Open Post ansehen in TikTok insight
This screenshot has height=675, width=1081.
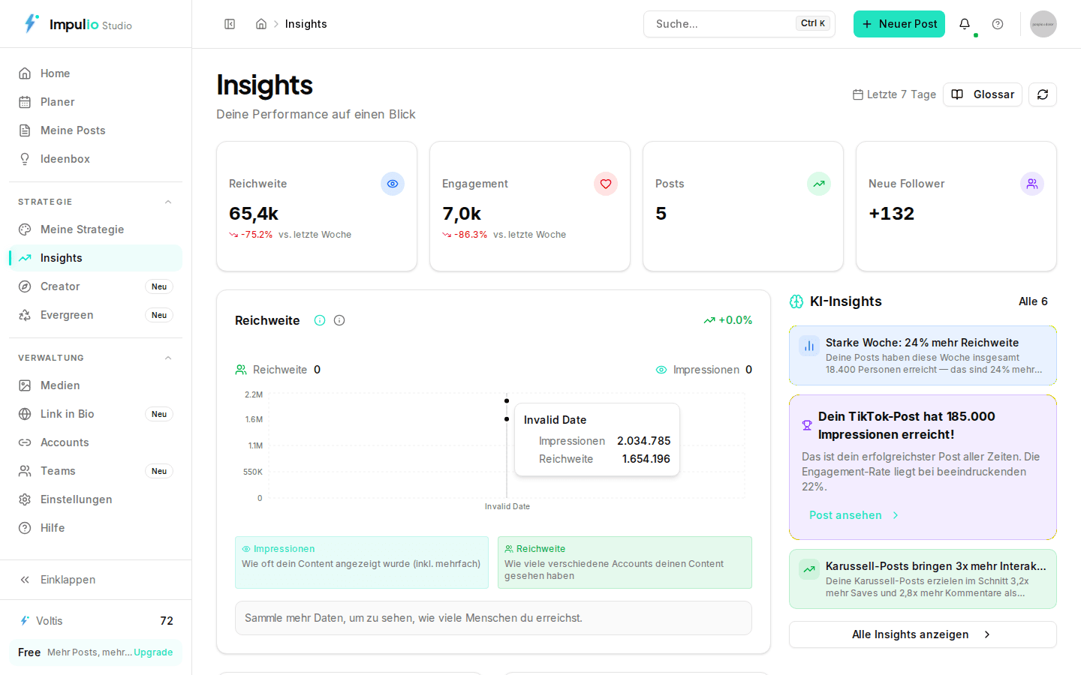pos(845,515)
